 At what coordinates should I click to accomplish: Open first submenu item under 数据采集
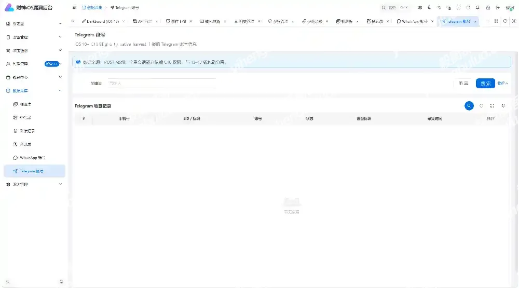pyautogui.click(x=34, y=104)
